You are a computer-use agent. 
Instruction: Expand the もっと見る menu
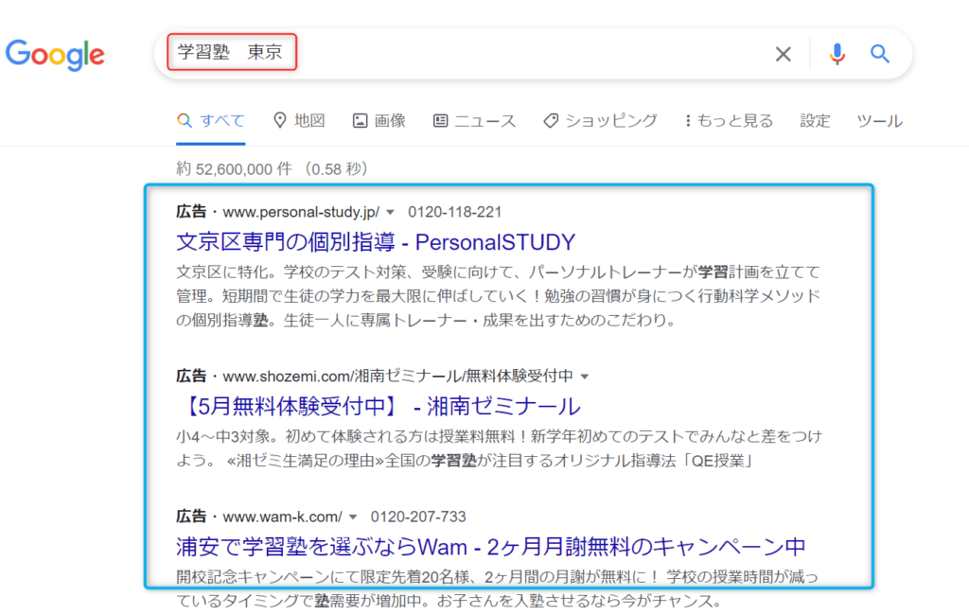tap(730, 121)
